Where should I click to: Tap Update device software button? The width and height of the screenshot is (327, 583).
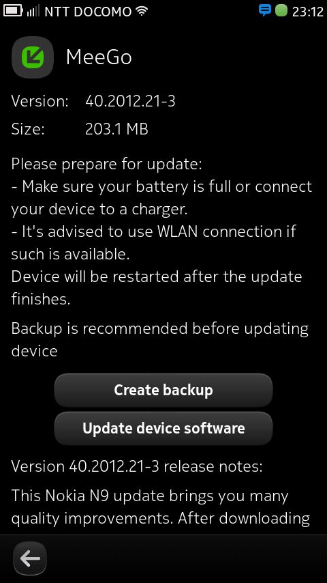163,428
